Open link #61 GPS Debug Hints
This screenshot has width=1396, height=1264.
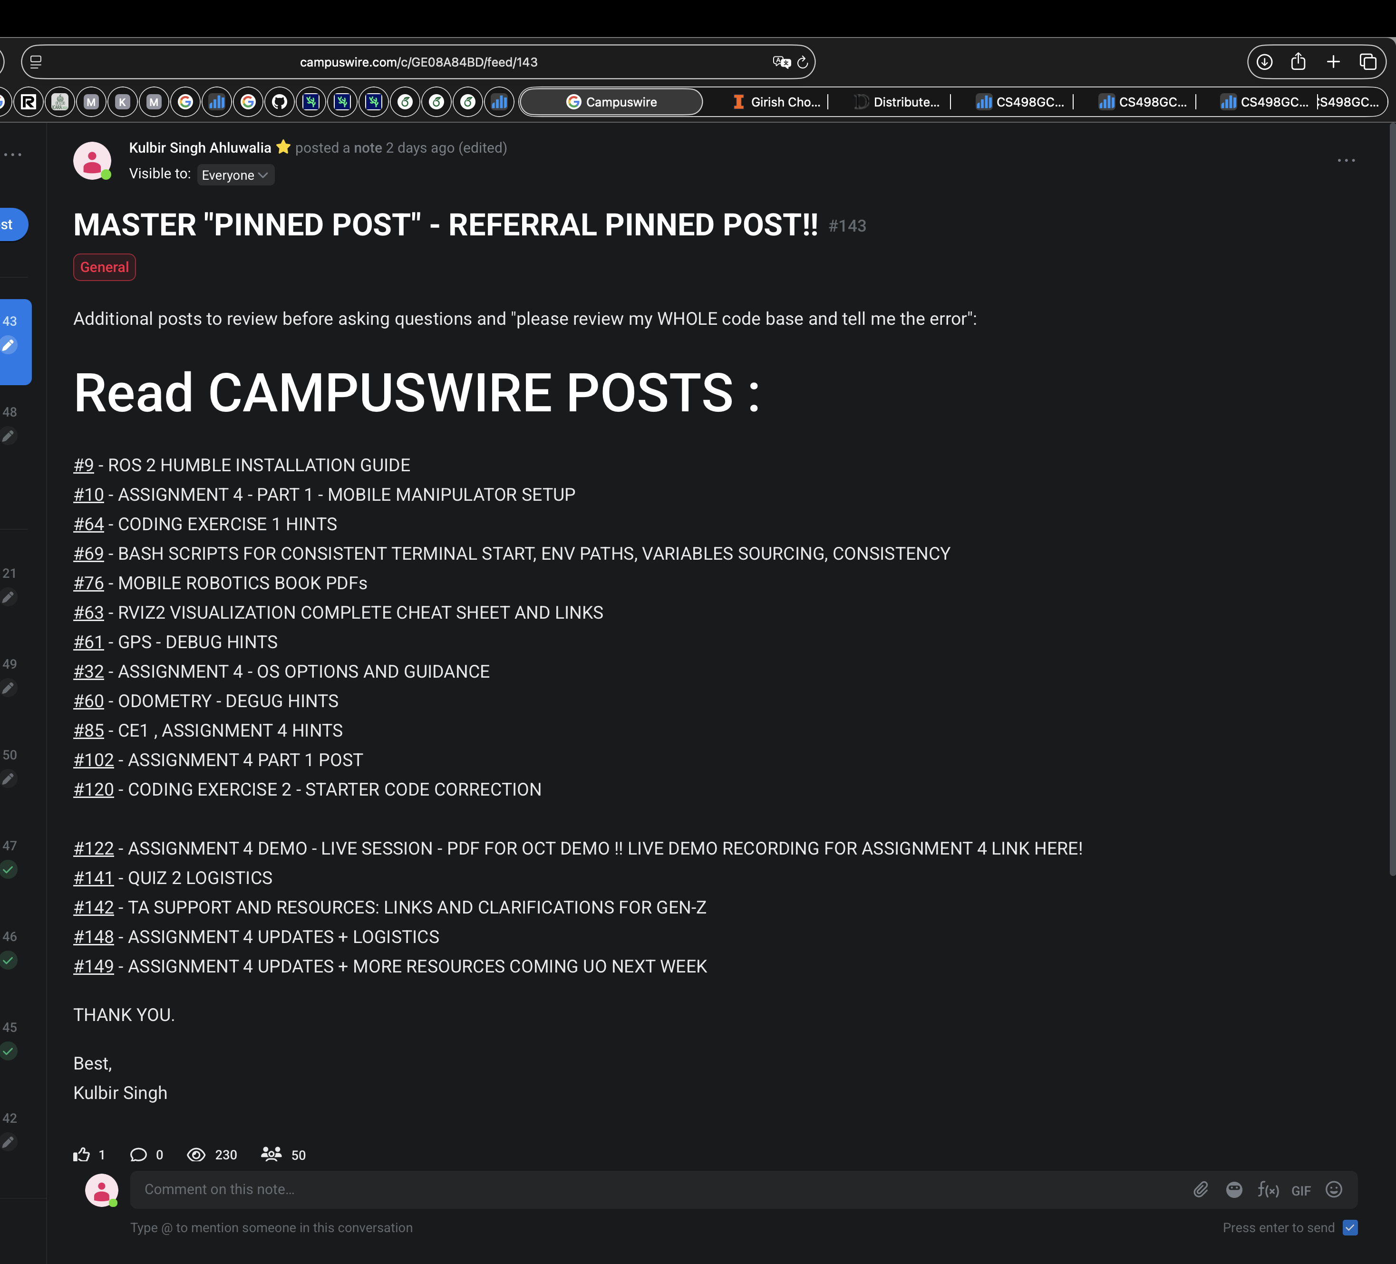click(88, 642)
